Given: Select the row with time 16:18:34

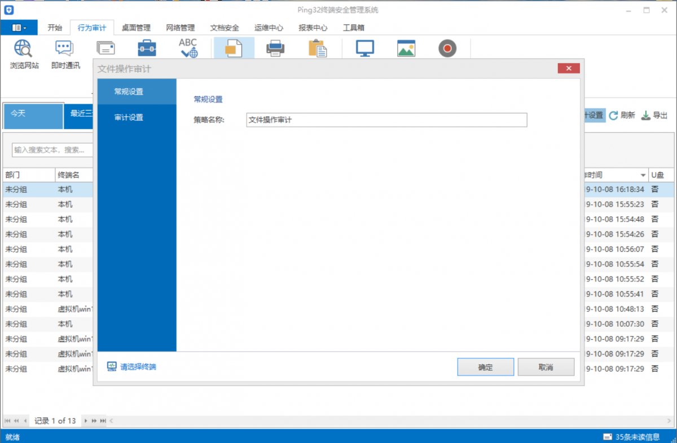Looking at the screenshot, I should point(338,190).
